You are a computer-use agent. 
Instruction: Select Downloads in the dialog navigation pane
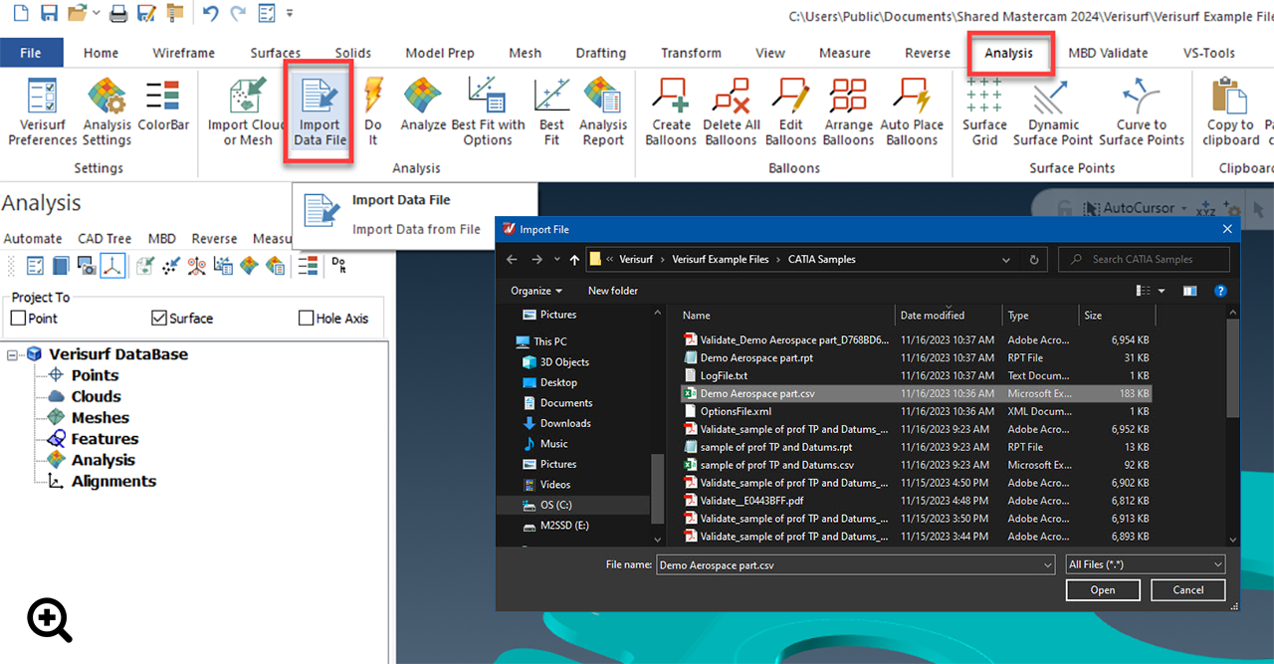tap(565, 424)
